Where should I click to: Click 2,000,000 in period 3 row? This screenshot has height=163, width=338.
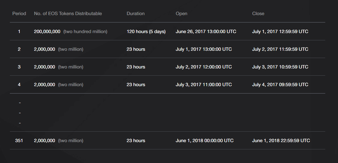point(45,67)
